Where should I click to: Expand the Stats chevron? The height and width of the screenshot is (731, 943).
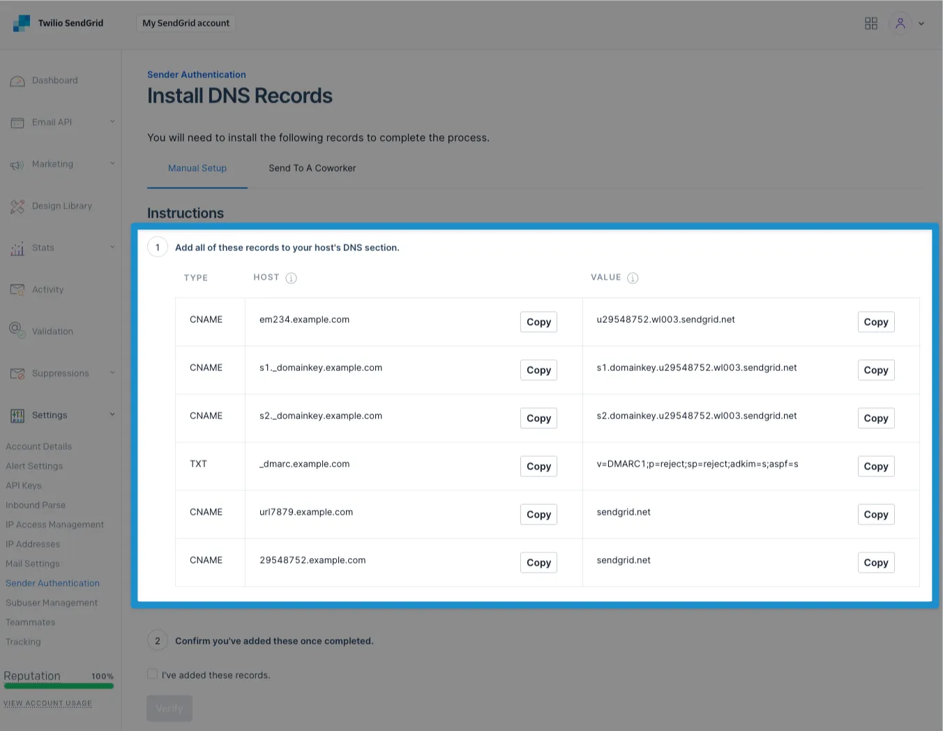pyautogui.click(x=112, y=248)
